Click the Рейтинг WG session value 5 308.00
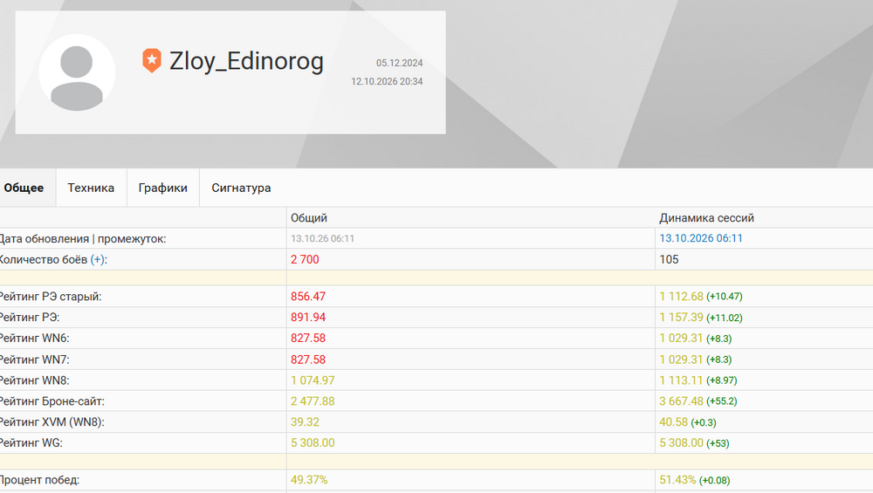 [681, 443]
